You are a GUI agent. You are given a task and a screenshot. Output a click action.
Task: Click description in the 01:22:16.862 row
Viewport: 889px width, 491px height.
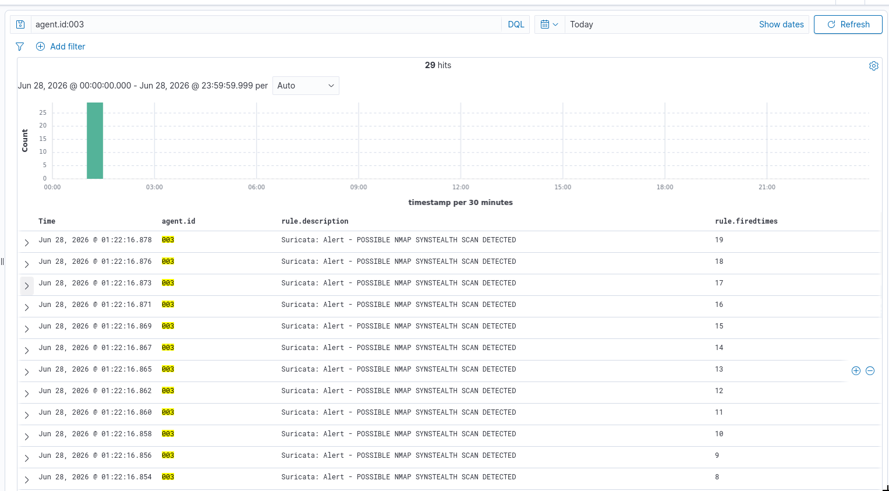point(399,391)
